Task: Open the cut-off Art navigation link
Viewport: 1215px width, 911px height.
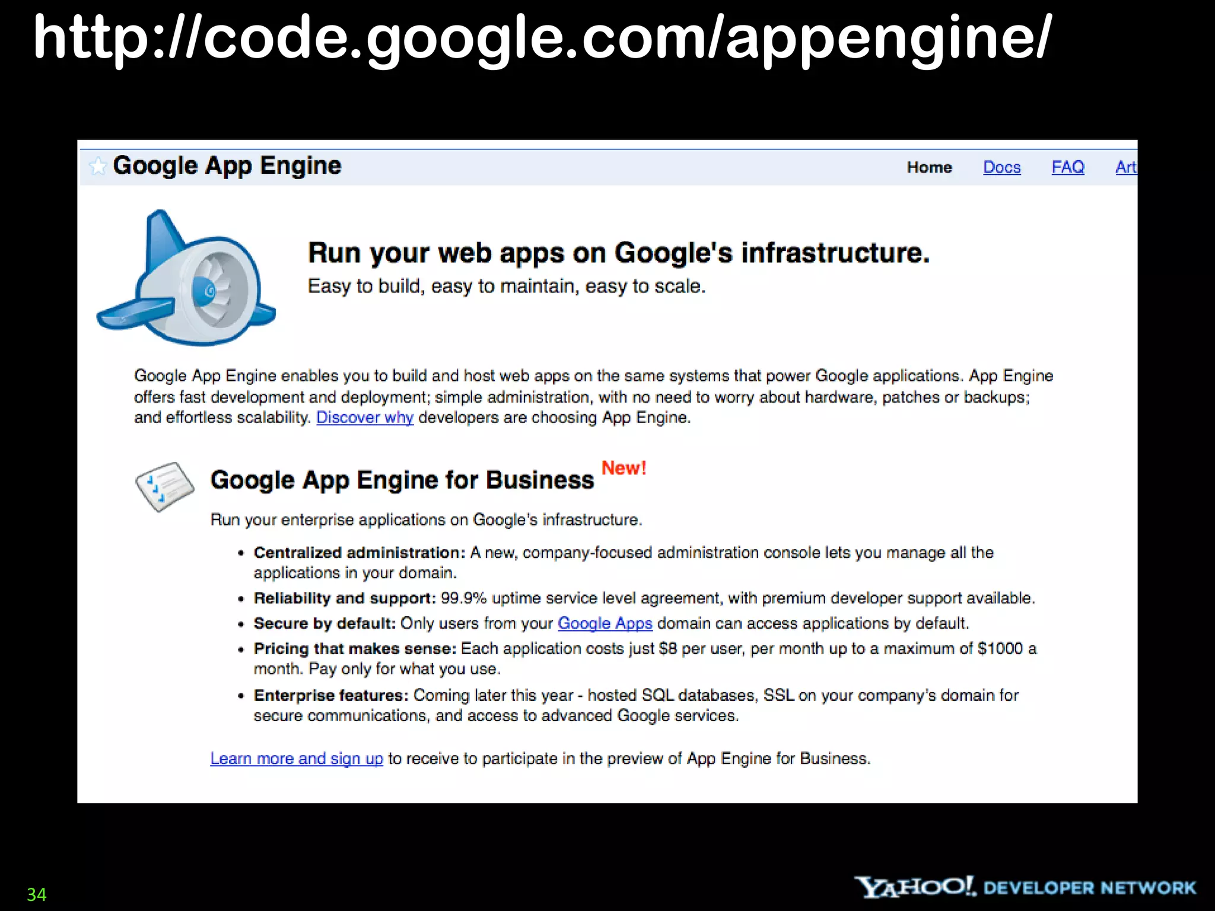Action: [1126, 167]
